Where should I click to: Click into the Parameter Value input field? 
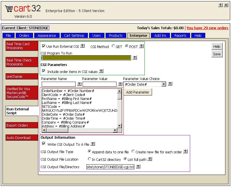coord(99,84)
